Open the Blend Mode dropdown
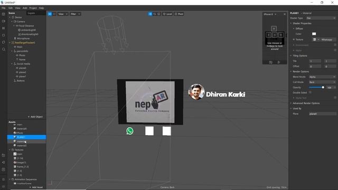 point(322,77)
